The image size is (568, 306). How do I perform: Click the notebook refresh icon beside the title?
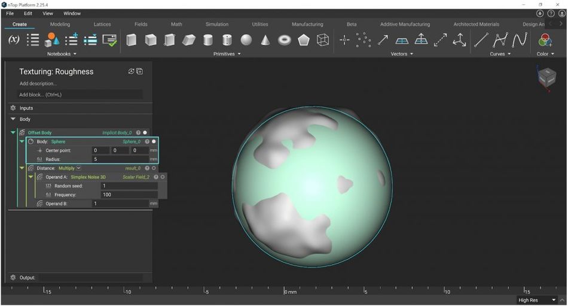pyautogui.click(x=131, y=71)
